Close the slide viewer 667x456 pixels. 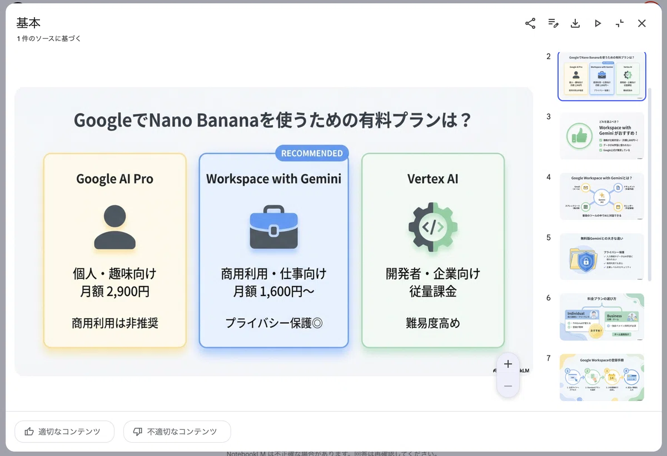(642, 23)
